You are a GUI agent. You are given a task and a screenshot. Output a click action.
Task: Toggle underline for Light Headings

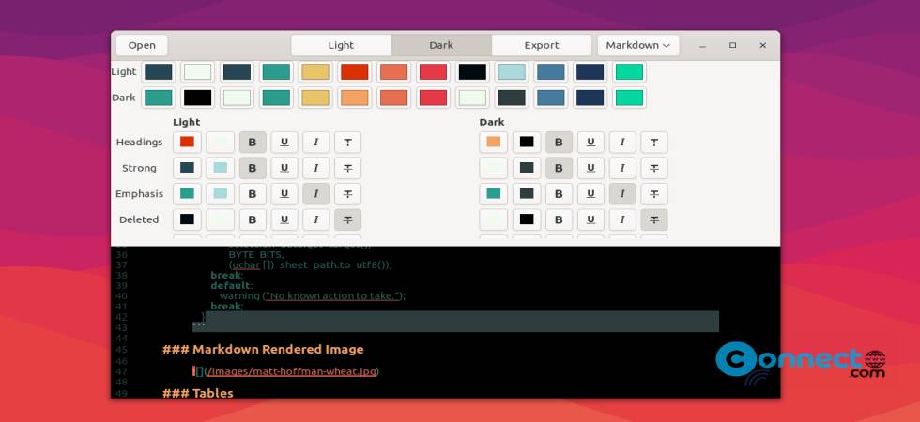click(284, 142)
